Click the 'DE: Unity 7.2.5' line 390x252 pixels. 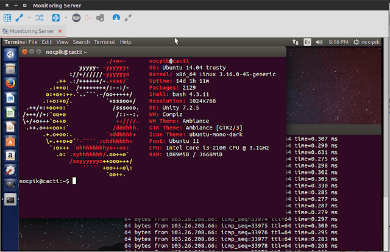[x=174, y=108]
